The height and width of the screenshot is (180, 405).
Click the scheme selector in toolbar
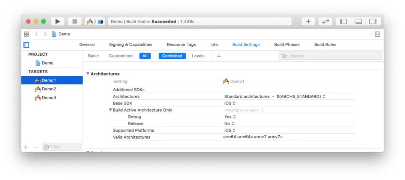[95, 22]
